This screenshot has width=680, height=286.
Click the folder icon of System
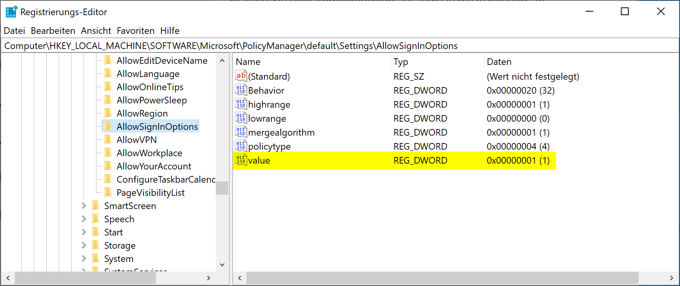(96, 258)
